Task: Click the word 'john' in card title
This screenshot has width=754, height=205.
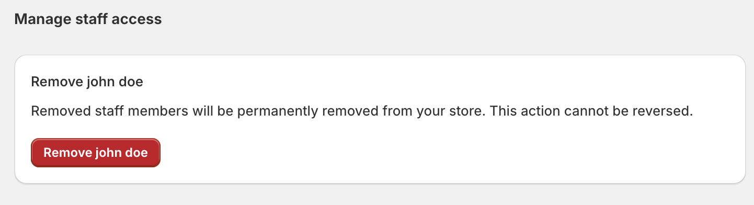Action: [99, 82]
